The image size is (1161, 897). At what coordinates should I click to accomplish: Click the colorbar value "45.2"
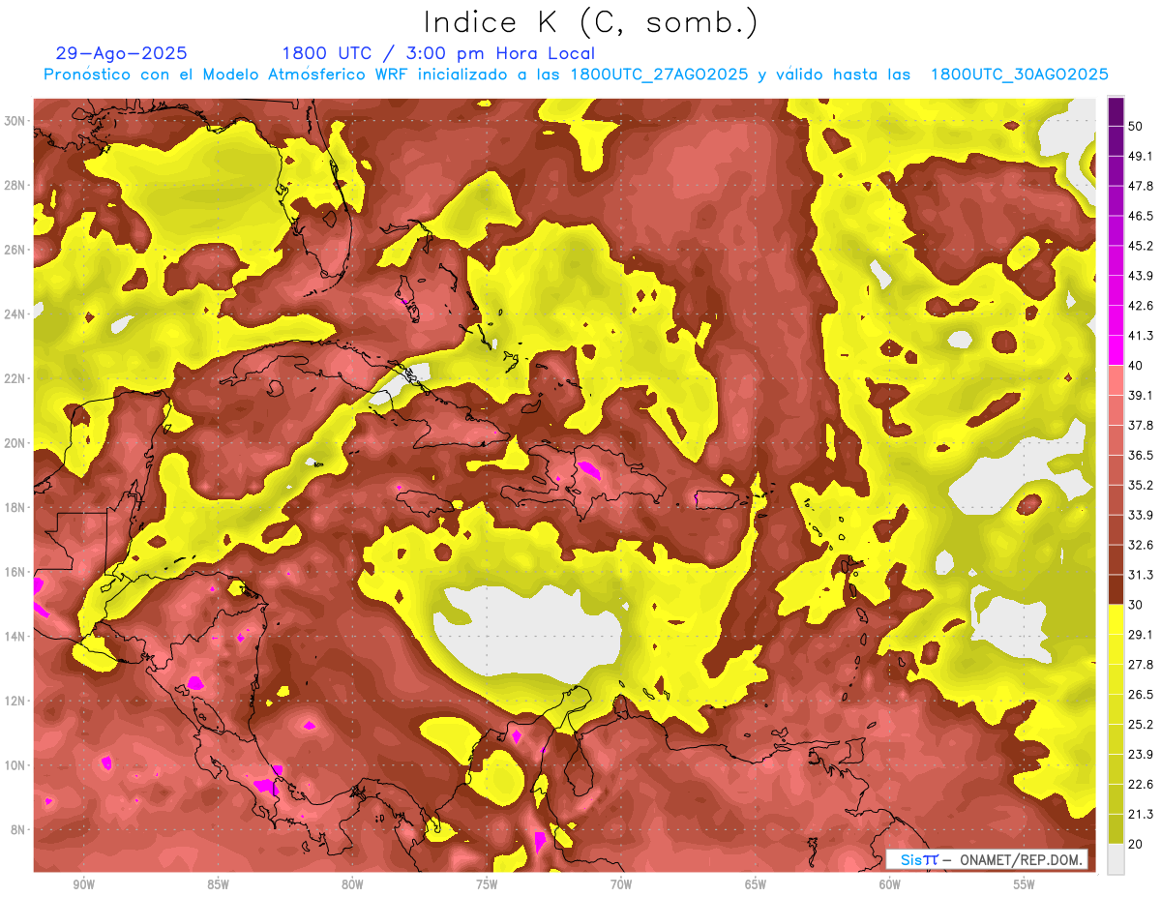pos(1141,246)
